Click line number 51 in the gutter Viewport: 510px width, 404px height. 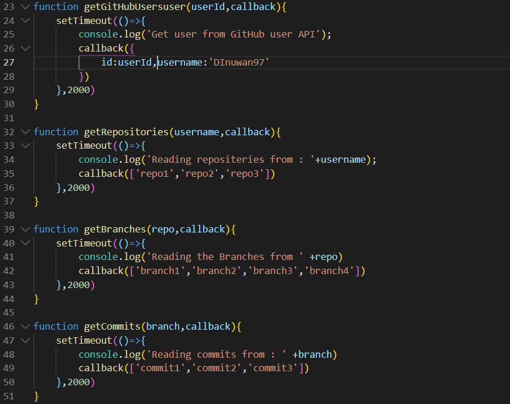(x=9, y=395)
